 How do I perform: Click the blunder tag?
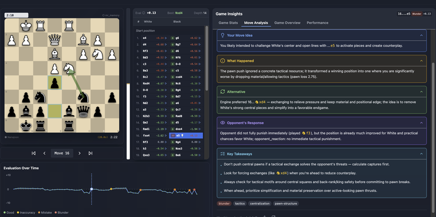pyautogui.click(x=224, y=203)
